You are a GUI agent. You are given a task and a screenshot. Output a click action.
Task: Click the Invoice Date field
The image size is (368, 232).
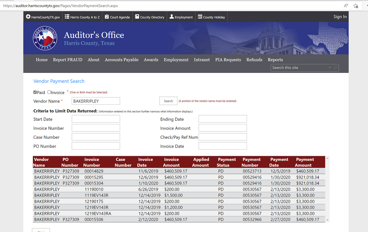pyautogui.click(x=223, y=146)
